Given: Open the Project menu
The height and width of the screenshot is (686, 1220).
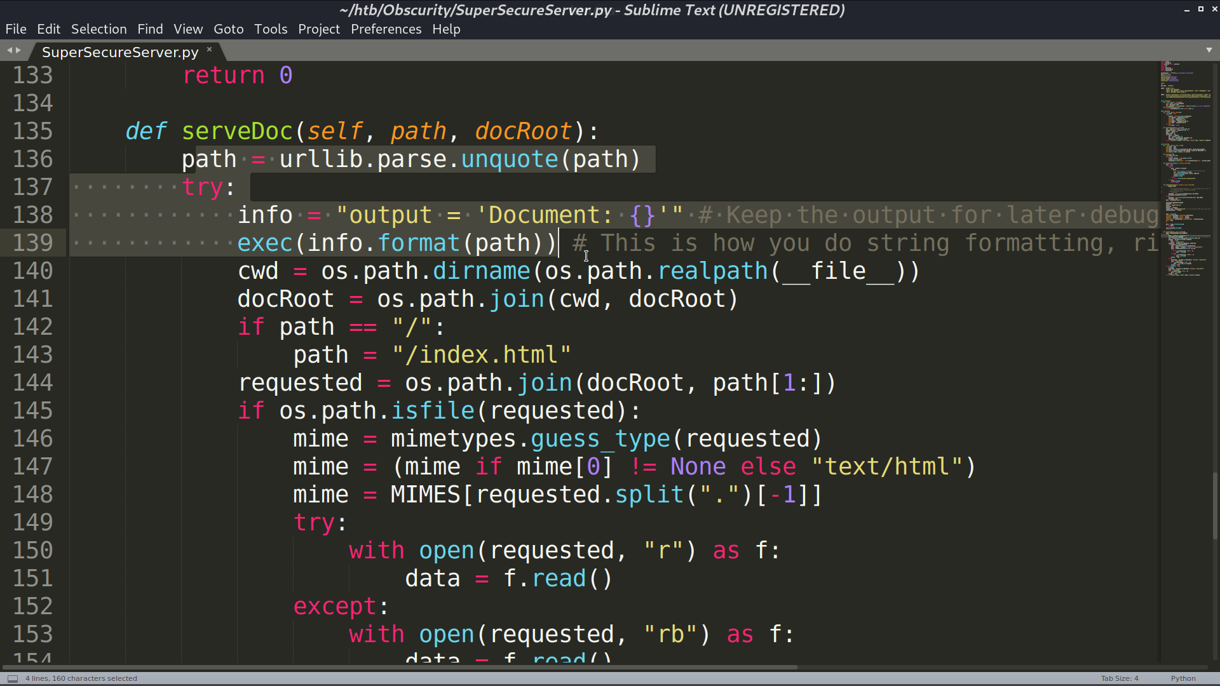Looking at the screenshot, I should 319,29.
